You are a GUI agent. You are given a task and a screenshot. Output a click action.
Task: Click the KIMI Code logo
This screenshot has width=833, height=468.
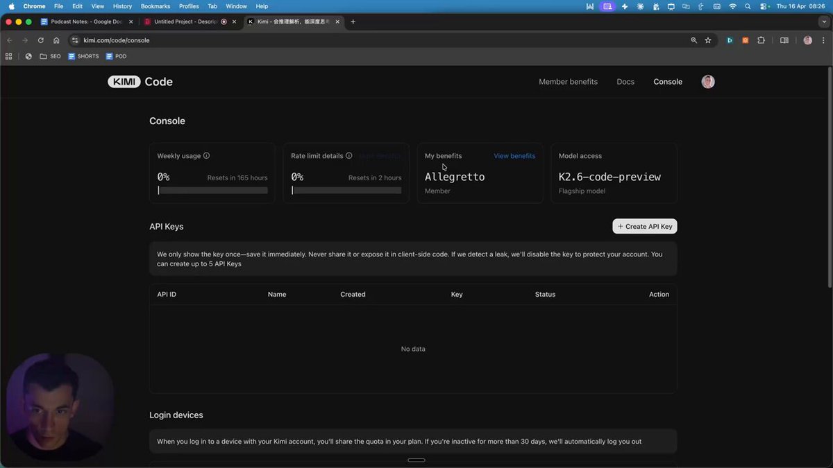pos(140,82)
